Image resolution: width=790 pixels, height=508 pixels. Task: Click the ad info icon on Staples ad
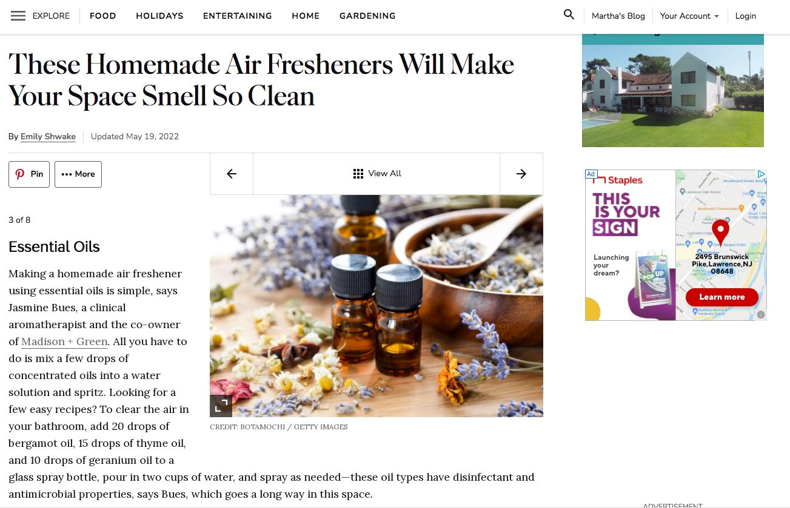point(761,315)
